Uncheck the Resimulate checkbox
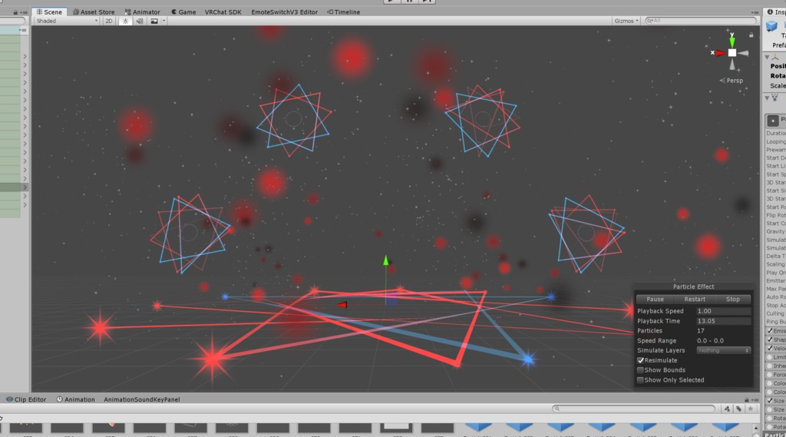 [640, 360]
